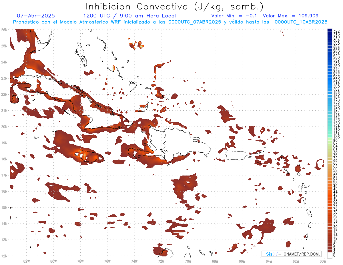Click the '100' value on the color scale
The height and width of the screenshot is (265, 343).
336,138
